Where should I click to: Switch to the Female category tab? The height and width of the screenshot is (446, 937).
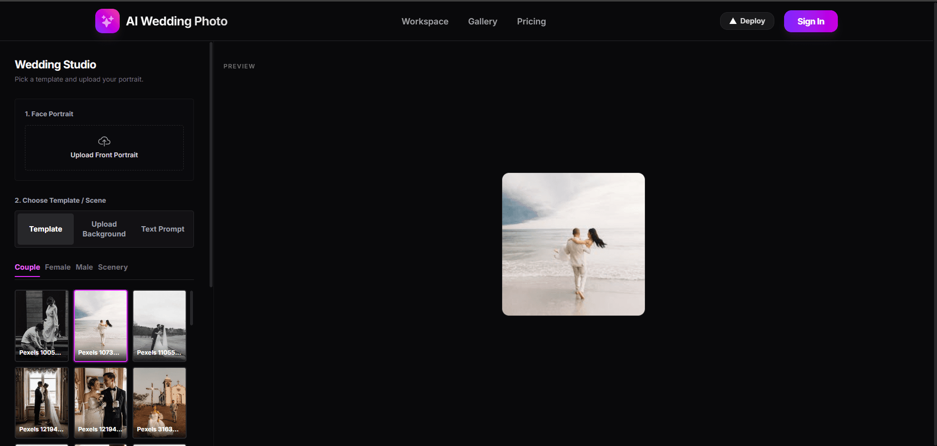58,267
